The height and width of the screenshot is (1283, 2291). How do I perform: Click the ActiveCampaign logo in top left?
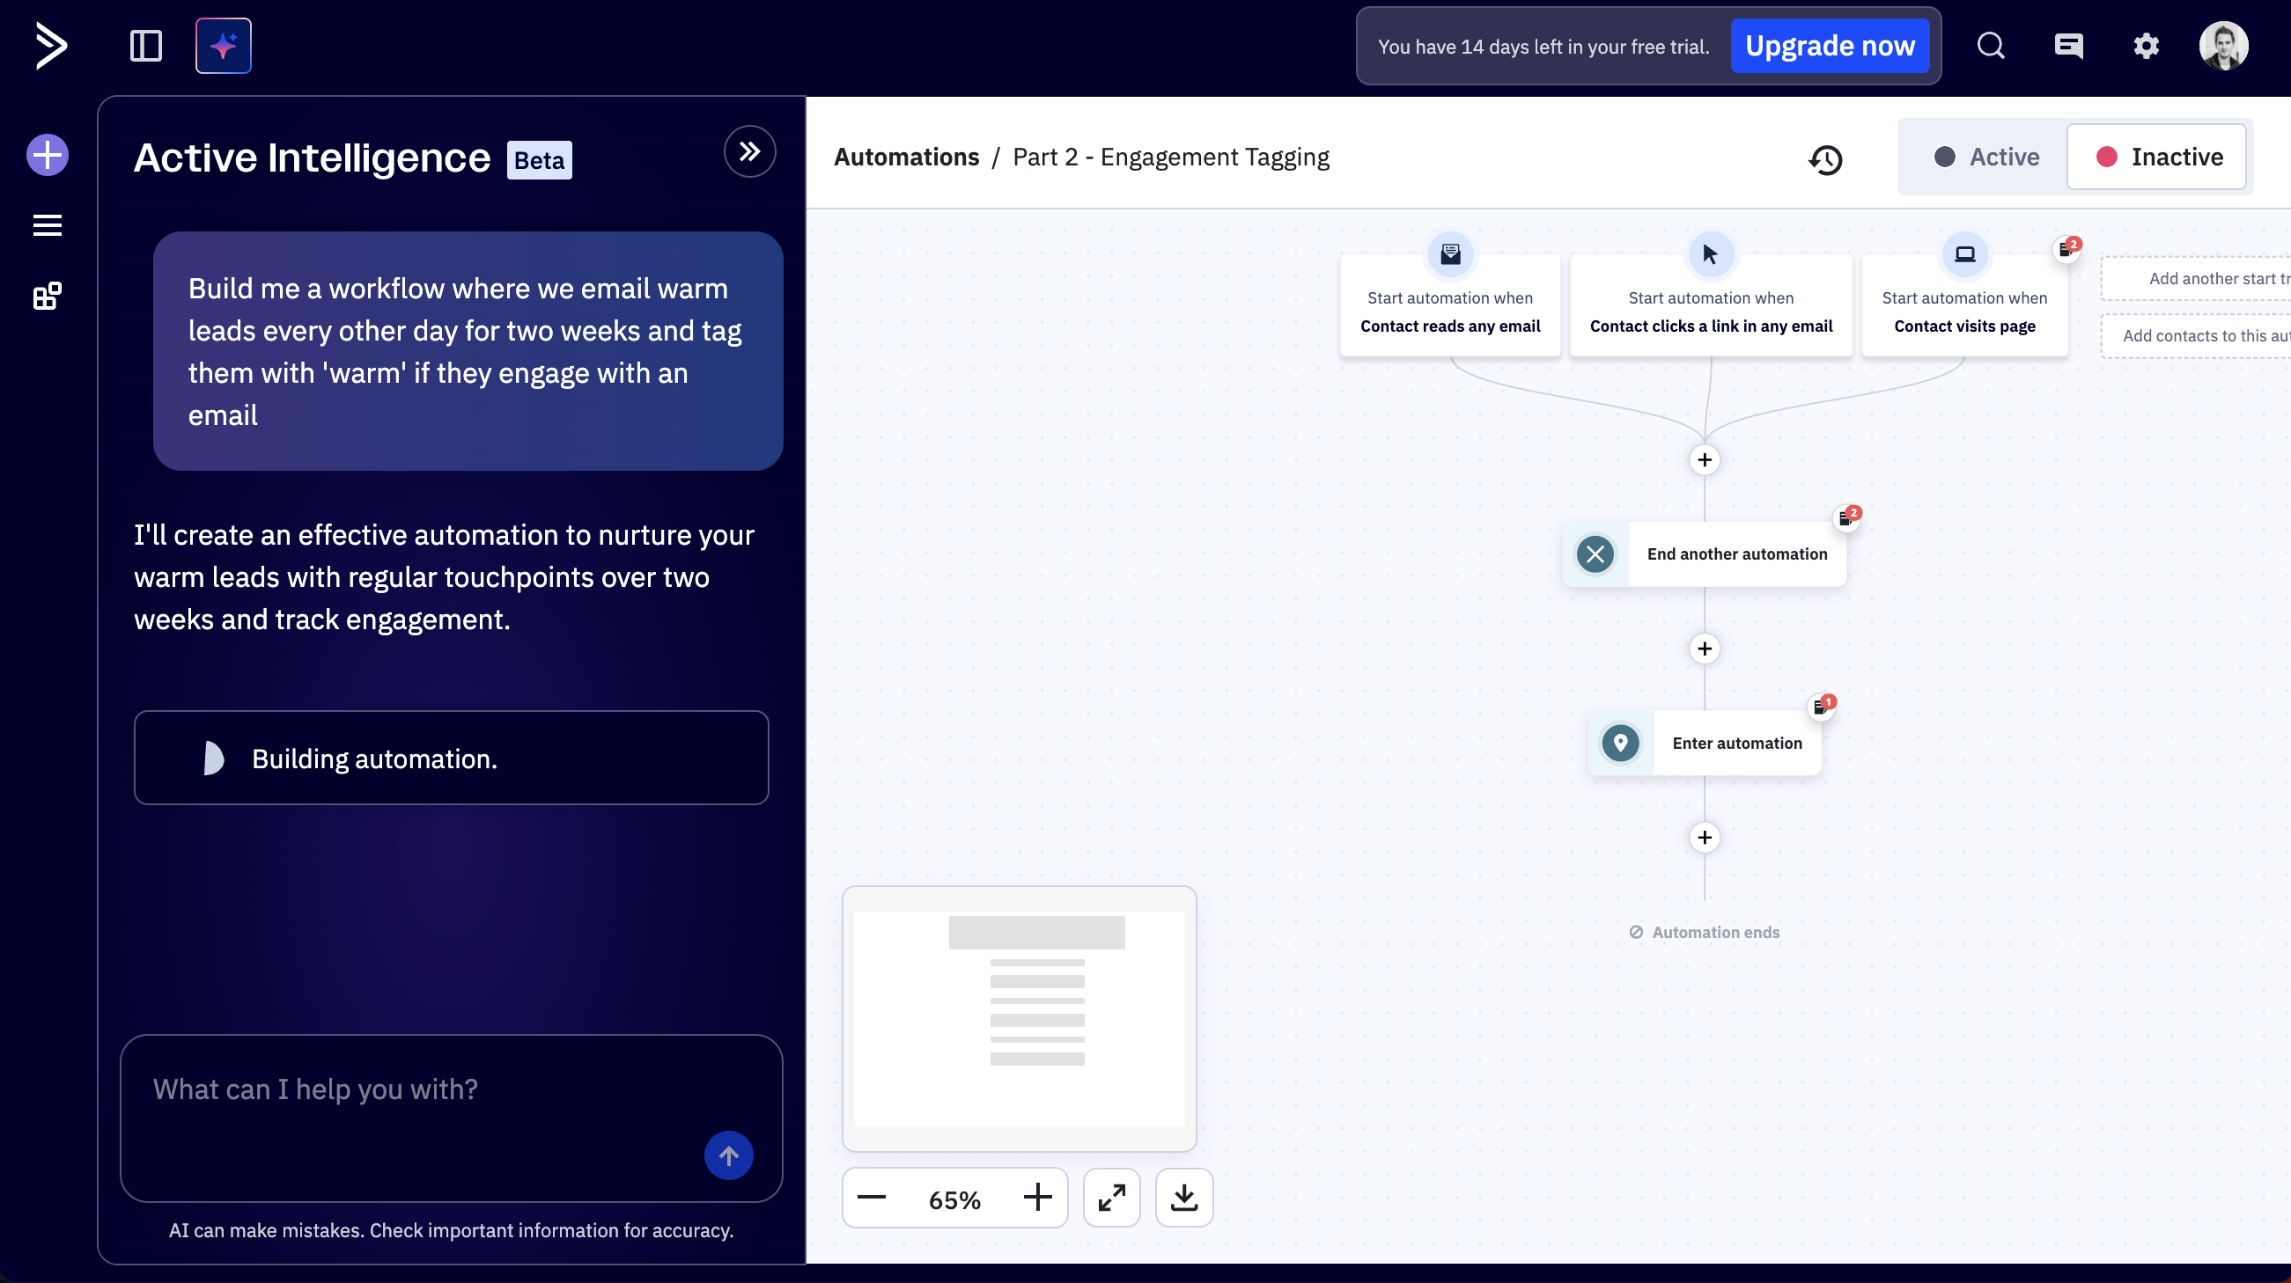[51, 46]
